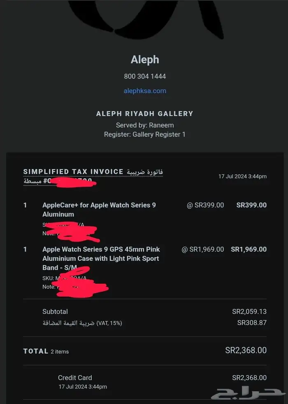
Task: Click the SIMPLIFIED TAX INVOICE title
Action: pos(73,172)
